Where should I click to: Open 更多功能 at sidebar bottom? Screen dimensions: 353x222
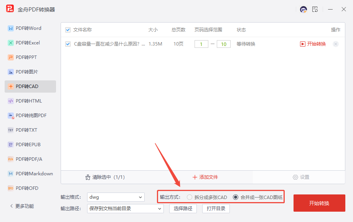pos(25,206)
